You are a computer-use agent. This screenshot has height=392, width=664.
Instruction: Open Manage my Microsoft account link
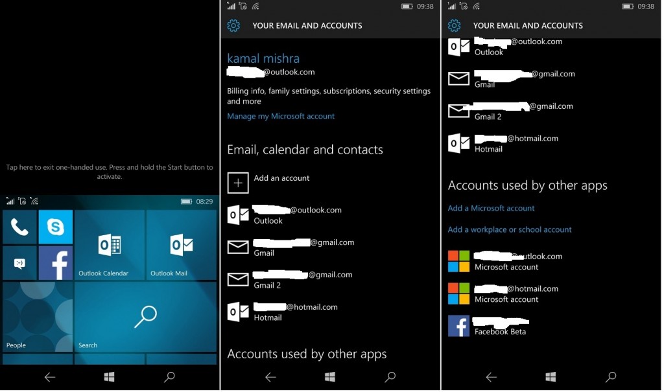(x=281, y=116)
